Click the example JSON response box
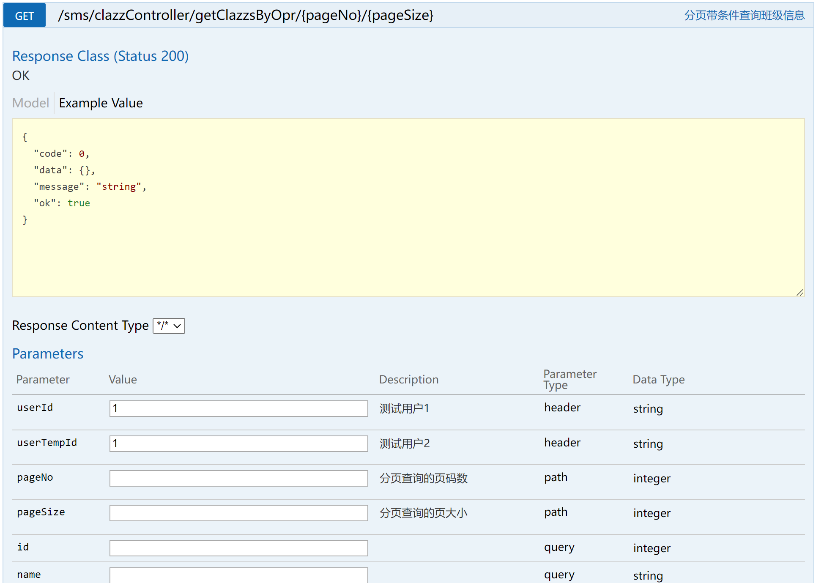824x583 pixels. [x=408, y=208]
